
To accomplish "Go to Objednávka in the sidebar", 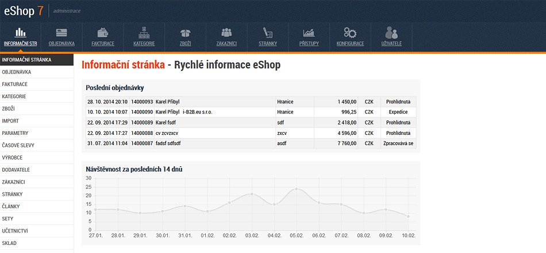I will coord(37,72).
